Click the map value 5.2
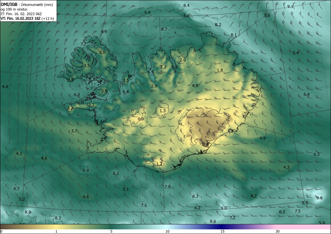 pos(22,199)
